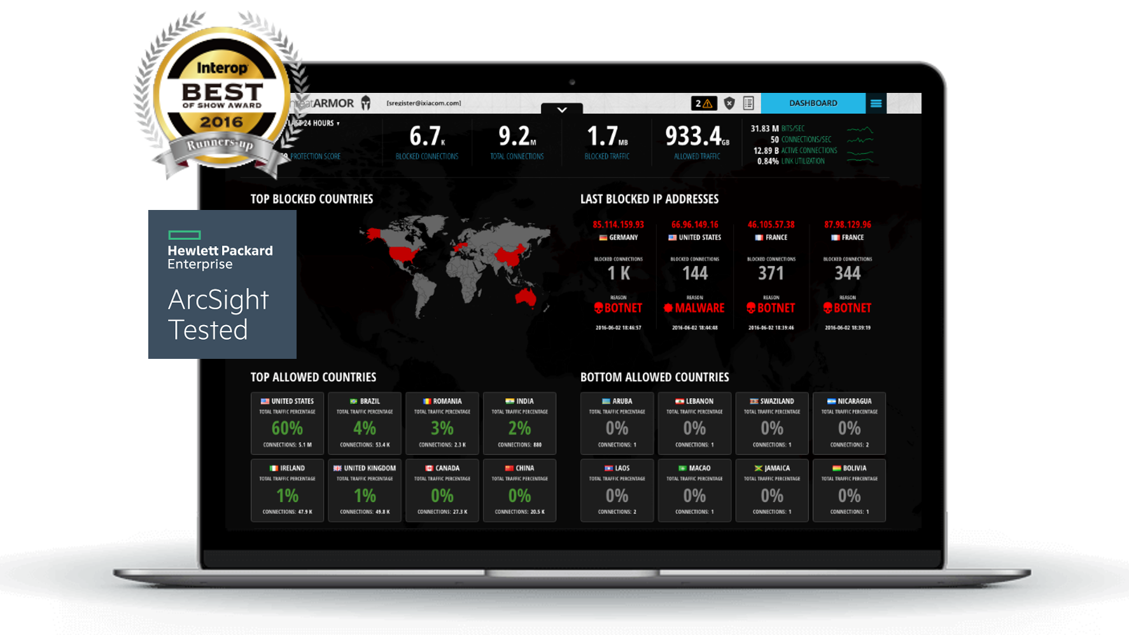The width and height of the screenshot is (1129, 635).
Task: Open the United Kingdom card
Action: pyautogui.click(x=365, y=491)
